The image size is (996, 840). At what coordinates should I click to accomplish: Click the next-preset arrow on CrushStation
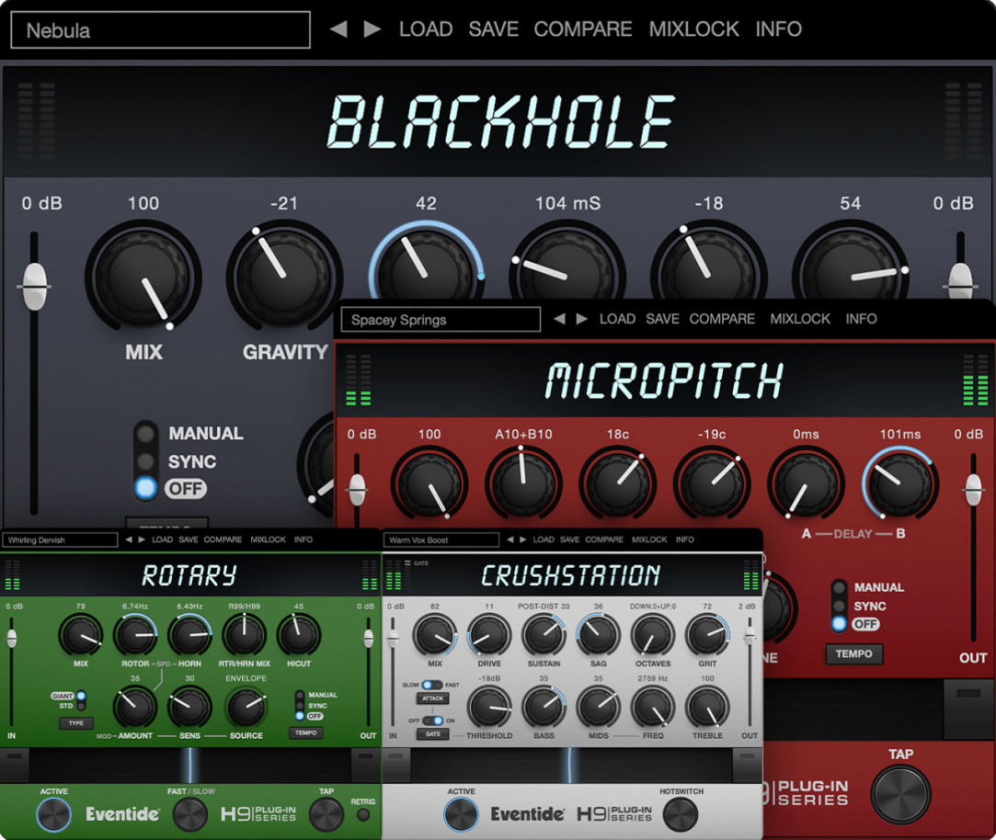[x=525, y=539]
